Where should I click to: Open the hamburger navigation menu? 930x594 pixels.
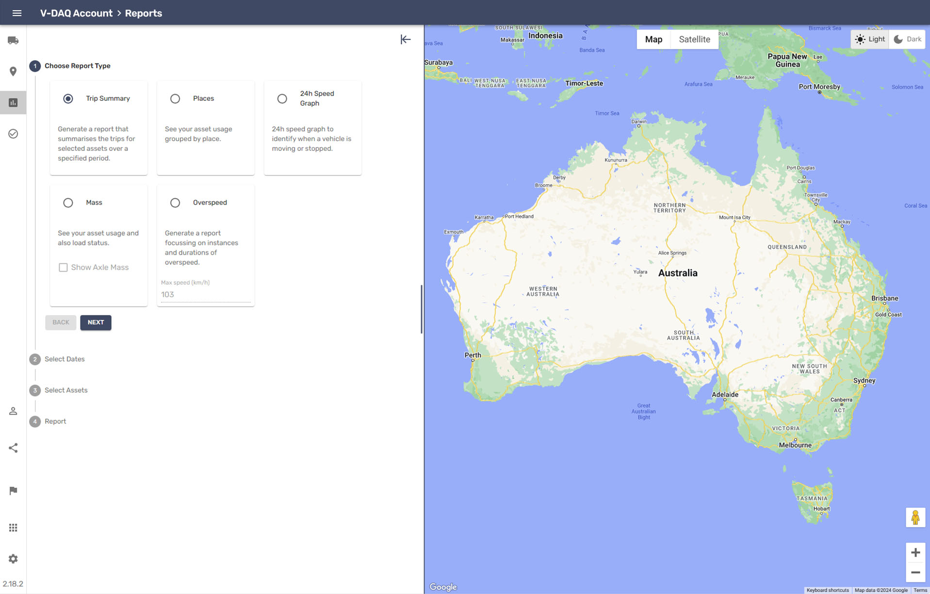[x=17, y=13]
